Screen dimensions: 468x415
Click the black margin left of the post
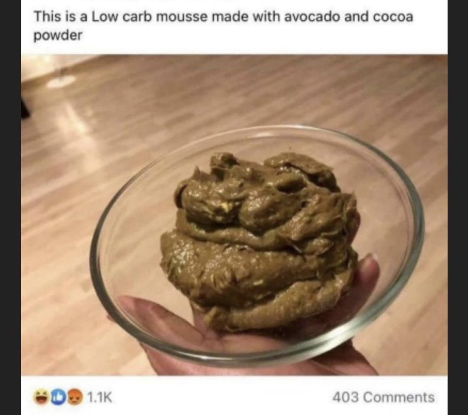click(10, 207)
